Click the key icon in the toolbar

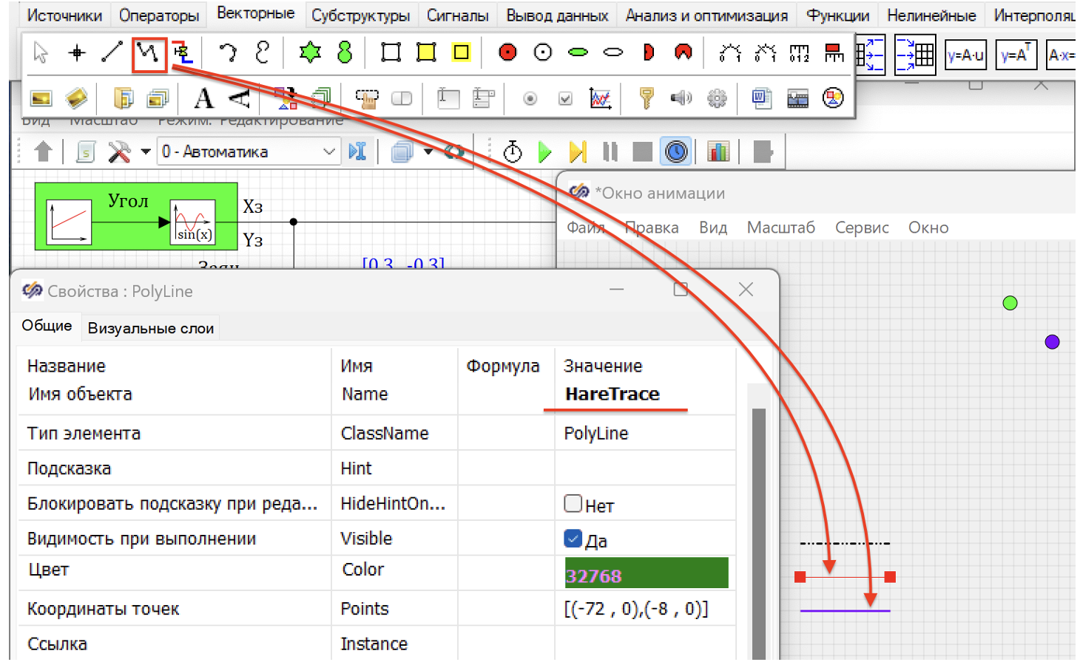[x=647, y=98]
